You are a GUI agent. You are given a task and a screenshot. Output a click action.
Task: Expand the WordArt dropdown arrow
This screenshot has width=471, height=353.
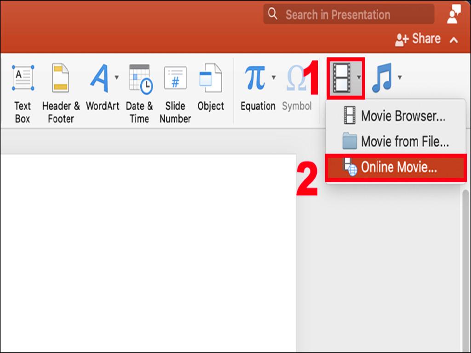(116, 77)
